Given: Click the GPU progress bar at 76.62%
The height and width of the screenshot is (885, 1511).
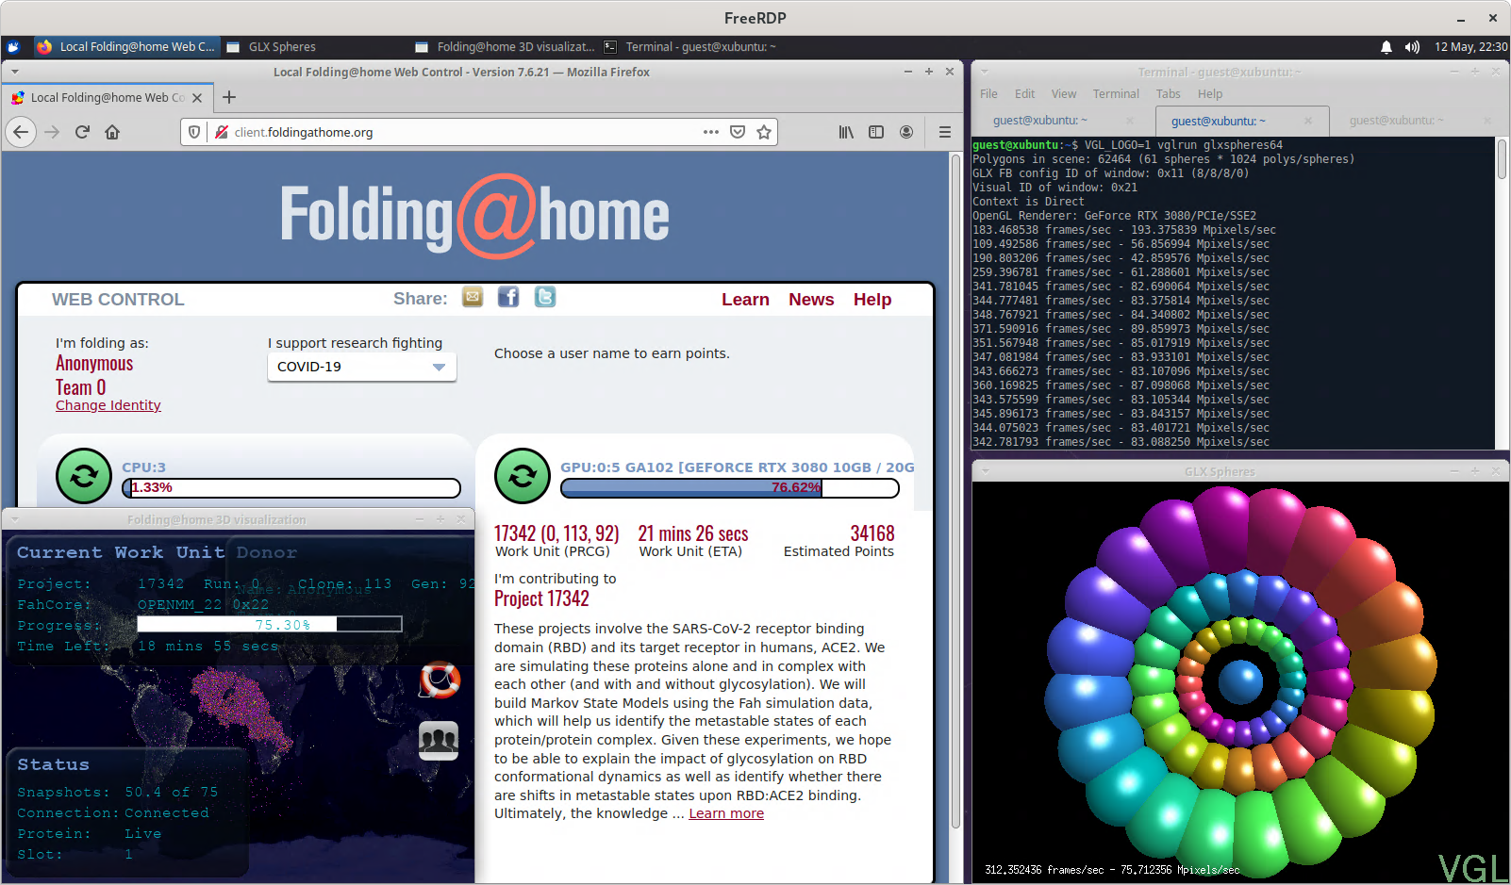Looking at the screenshot, I should tap(729, 488).
